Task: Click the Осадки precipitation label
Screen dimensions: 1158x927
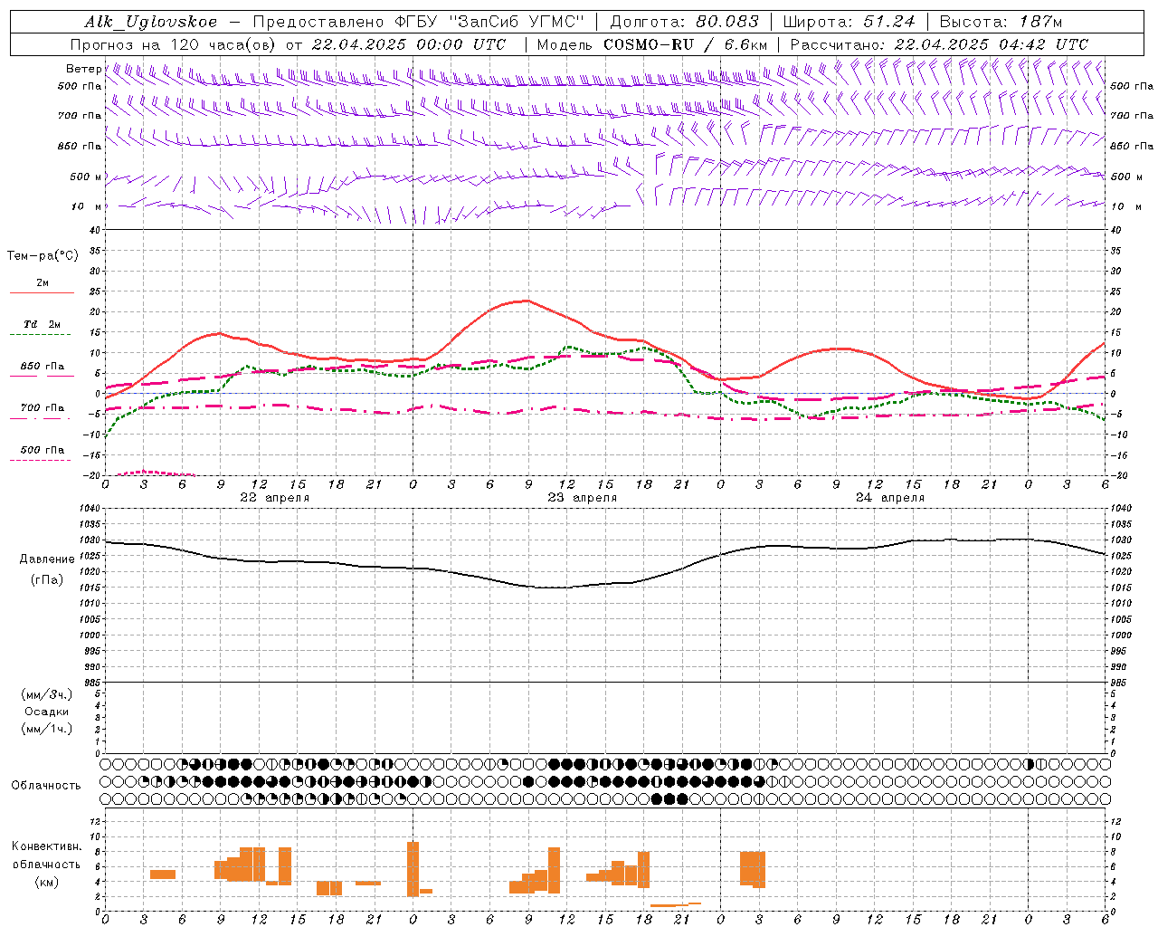Action: click(47, 712)
